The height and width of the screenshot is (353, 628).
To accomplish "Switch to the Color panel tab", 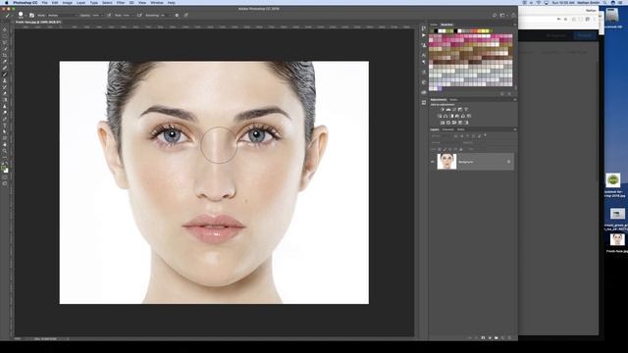I will pyautogui.click(x=434, y=25).
